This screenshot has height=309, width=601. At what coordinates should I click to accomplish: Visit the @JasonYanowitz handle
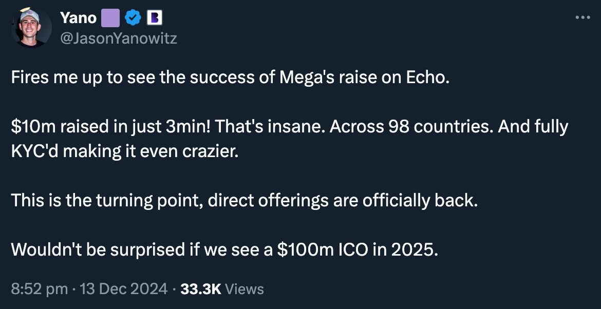[119, 38]
